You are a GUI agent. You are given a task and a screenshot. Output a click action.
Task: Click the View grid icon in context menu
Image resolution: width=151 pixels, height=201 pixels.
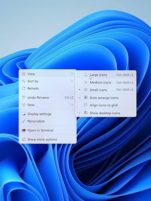pyautogui.click(x=24, y=74)
